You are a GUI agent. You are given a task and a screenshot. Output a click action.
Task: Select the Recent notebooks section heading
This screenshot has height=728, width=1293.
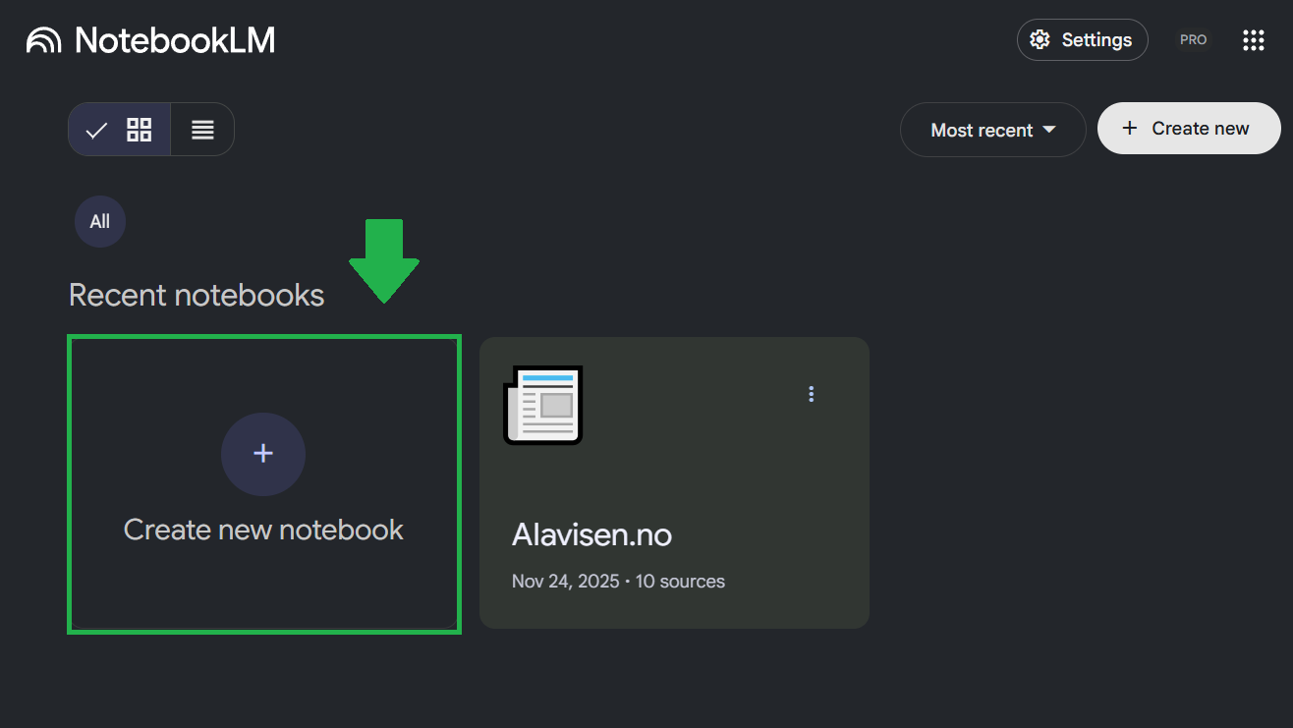(x=197, y=295)
